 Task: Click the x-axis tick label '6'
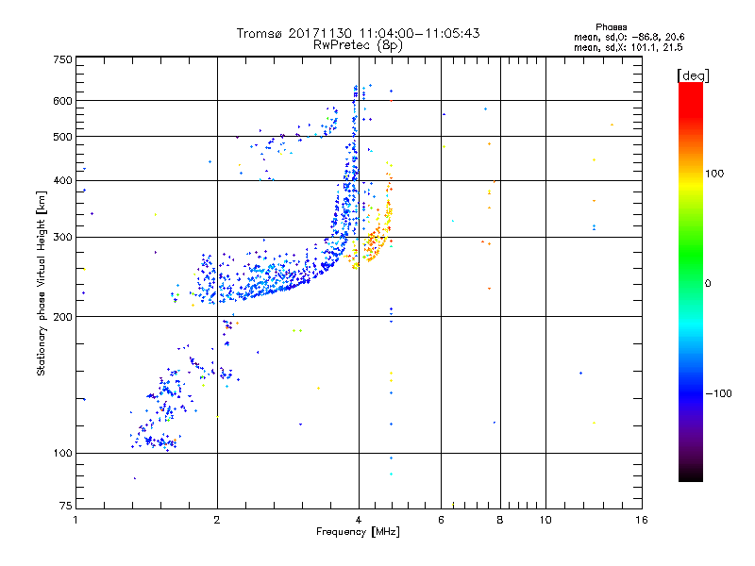coord(441,520)
